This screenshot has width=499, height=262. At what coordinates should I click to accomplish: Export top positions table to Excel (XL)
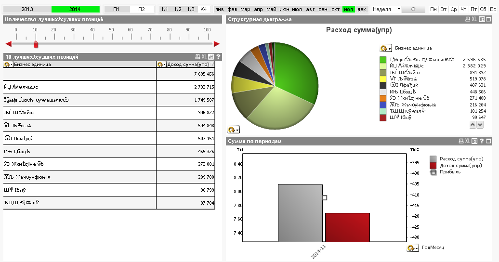pyautogui.click(x=204, y=57)
